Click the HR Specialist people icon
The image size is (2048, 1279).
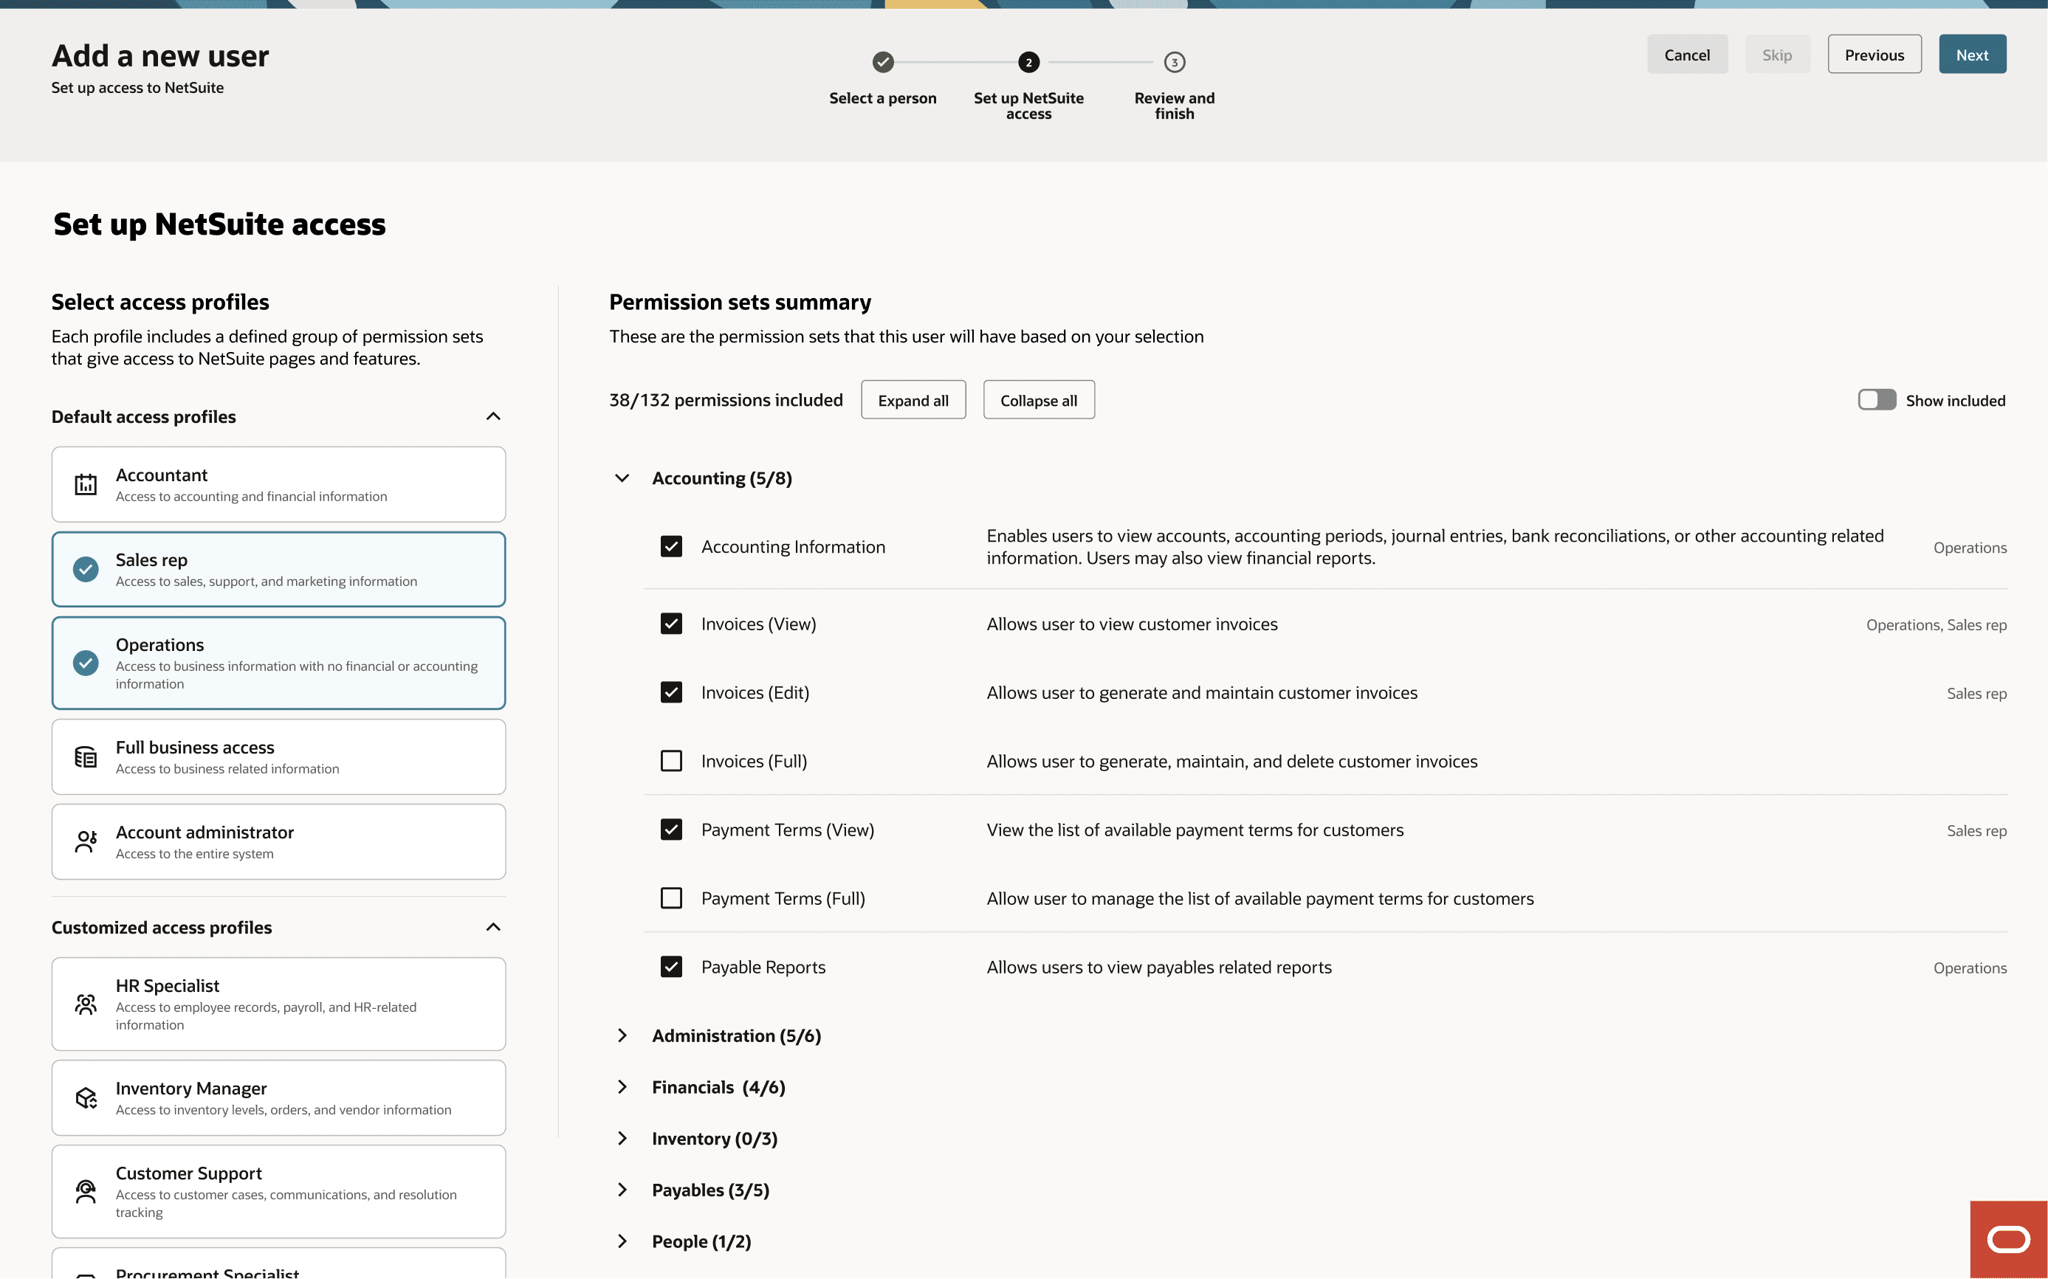86,1004
